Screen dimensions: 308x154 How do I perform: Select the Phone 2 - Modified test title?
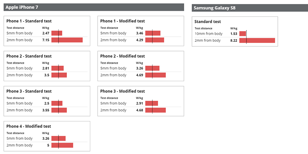click(x=123, y=56)
